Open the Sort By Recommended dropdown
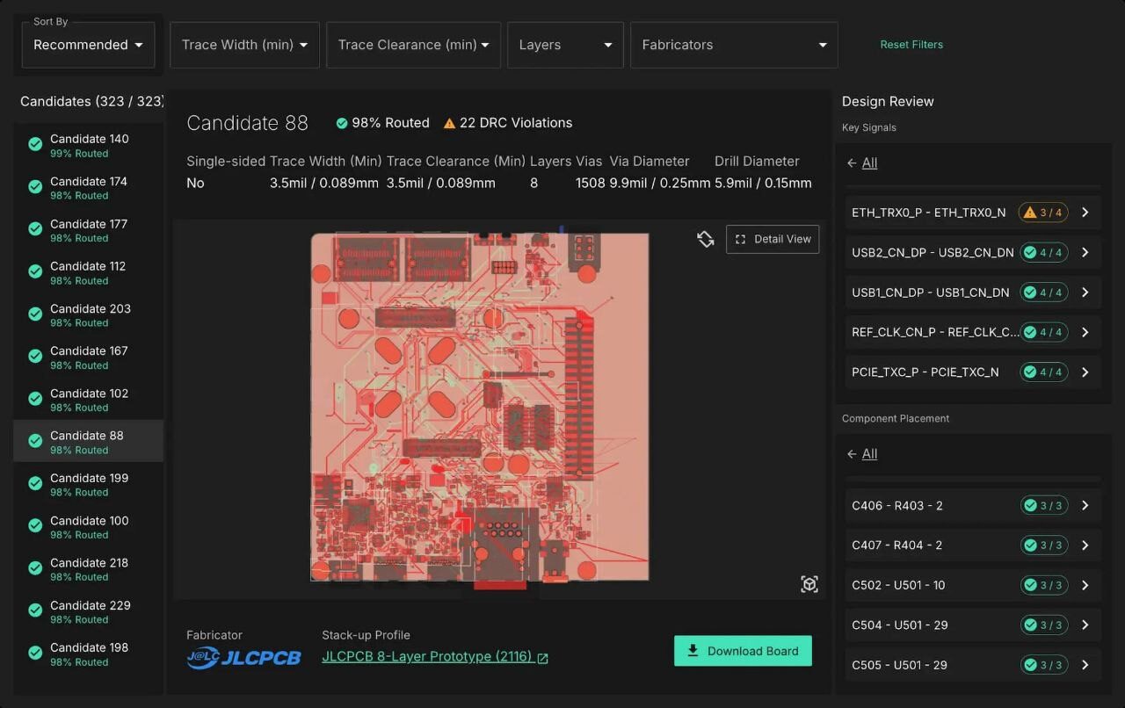 coord(88,45)
